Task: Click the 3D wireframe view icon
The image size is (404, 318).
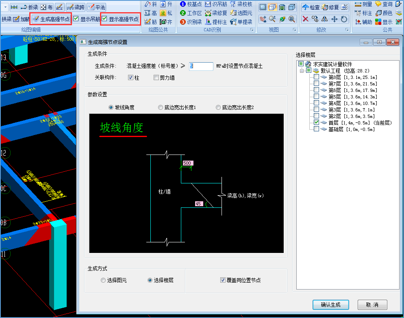Action: [x=272, y=7]
